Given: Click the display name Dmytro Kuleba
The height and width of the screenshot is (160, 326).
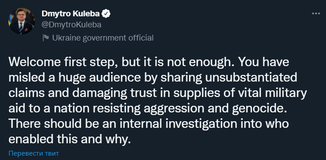Looking at the screenshot, I should tap(71, 14).
